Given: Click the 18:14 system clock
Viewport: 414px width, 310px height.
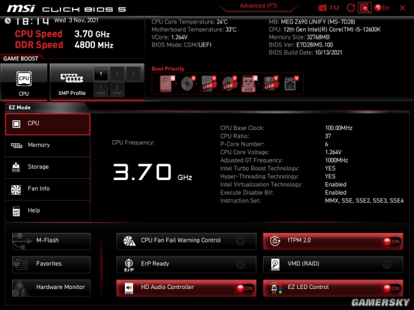Looking at the screenshot, I should 32,21.
